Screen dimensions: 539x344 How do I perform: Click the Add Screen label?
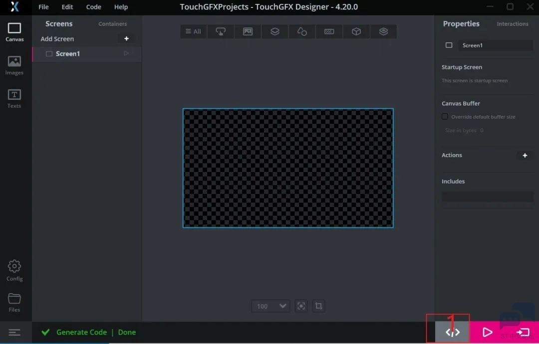(x=57, y=39)
